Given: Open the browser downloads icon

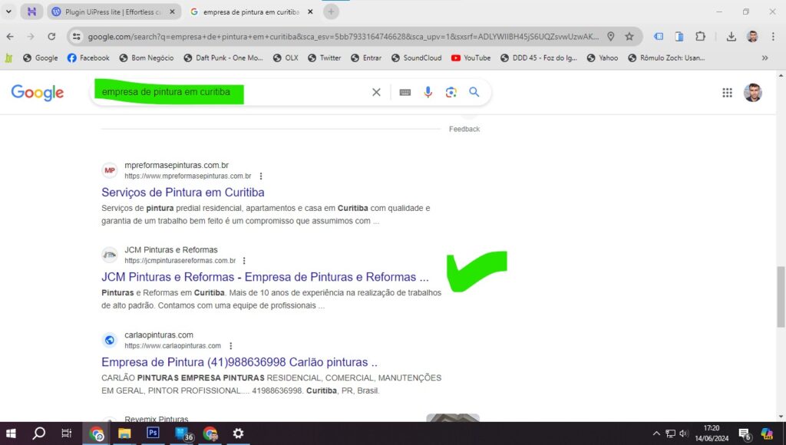Looking at the screenshot, I should point(731,37).
